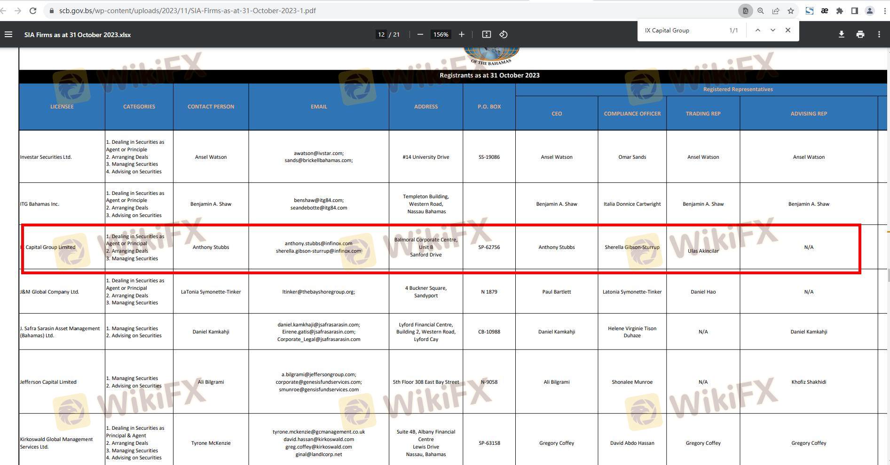
Task: Reload the current page
Action: [x=33, y=11]
